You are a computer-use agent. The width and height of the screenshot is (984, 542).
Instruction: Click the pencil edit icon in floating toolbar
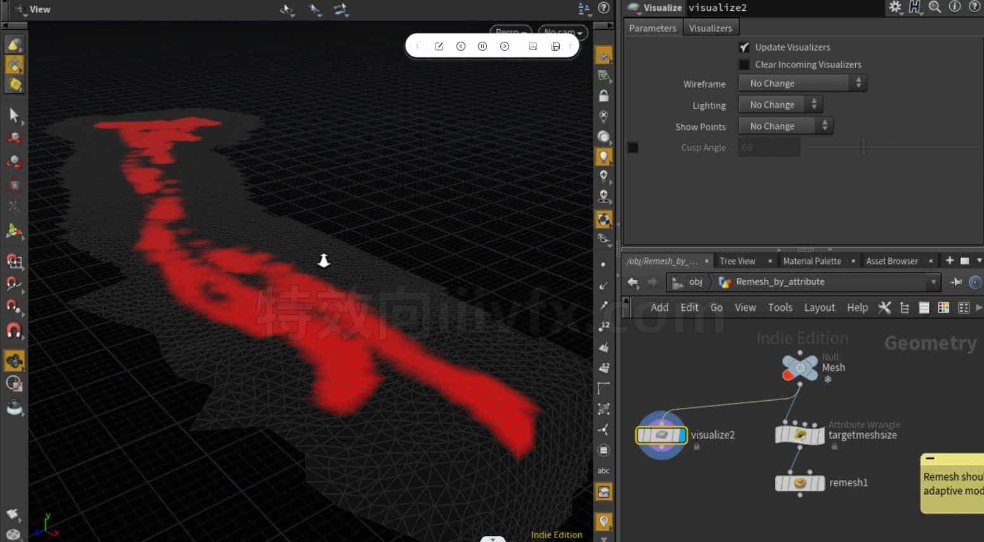pyautogui.click(x=439, y=46)
